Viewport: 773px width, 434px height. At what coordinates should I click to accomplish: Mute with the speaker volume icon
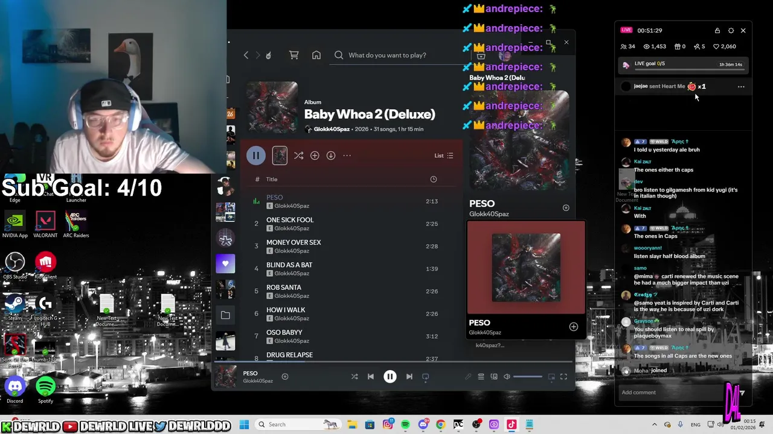pyautogui.click(x=507, y=377)
